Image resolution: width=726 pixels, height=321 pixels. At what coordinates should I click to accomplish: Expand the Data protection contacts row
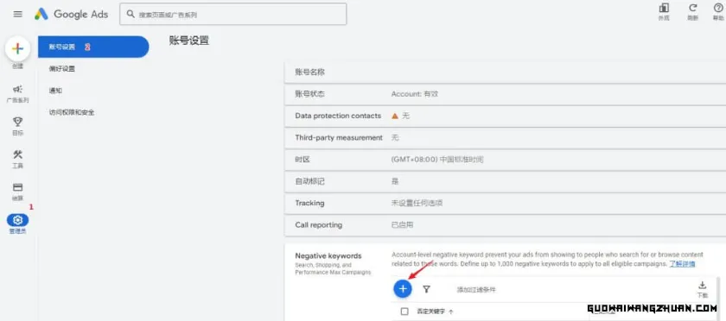click(505, 116)
